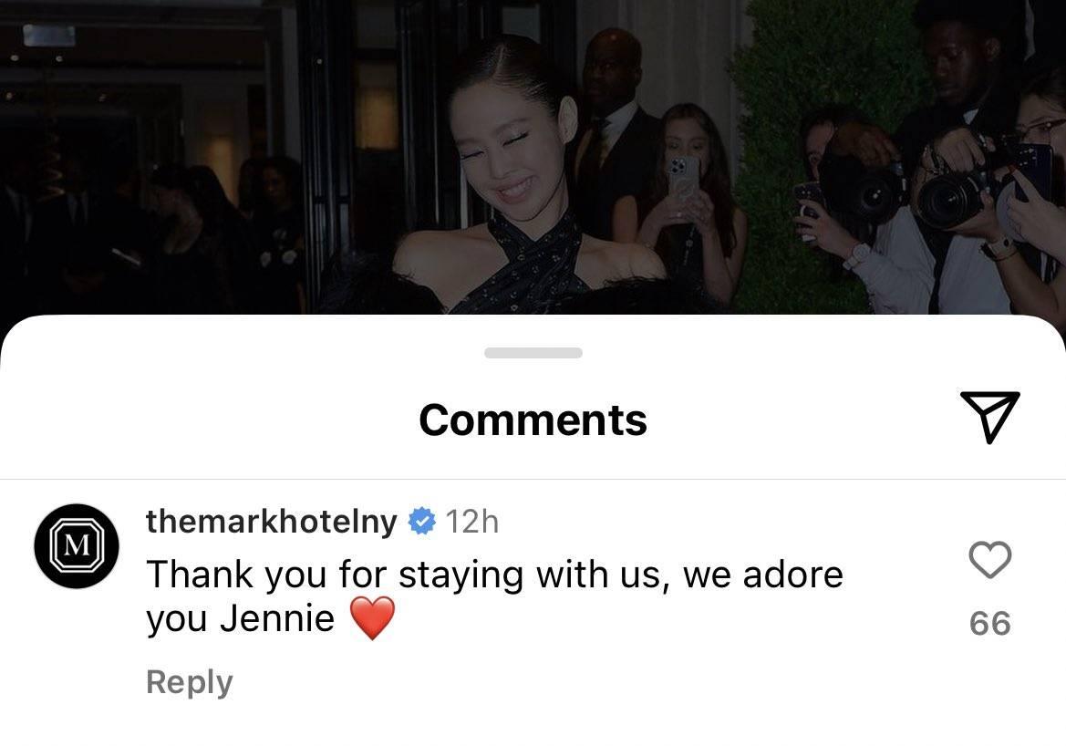Reply to the themarkhotelny comment
Screen dimensions: 1066x746
(190, 682)
